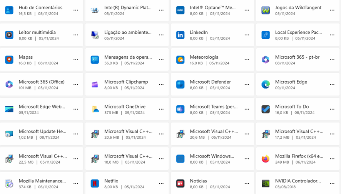Click the Microsoft OneDrive cloud icon

tap(95, 109)
